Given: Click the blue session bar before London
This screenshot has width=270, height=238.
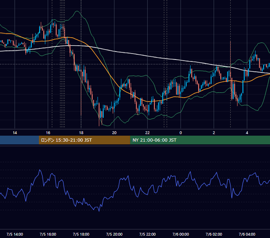Looking at the screenshot, I should pos(19,140).
